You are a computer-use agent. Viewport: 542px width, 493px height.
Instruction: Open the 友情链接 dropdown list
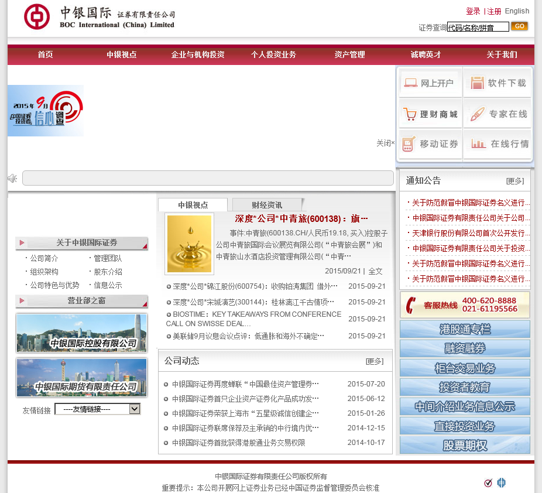[98, 409]
